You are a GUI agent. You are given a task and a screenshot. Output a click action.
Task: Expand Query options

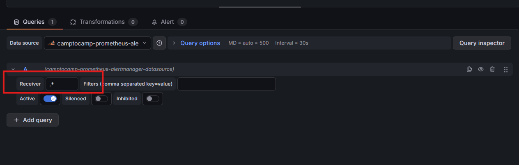200,43
